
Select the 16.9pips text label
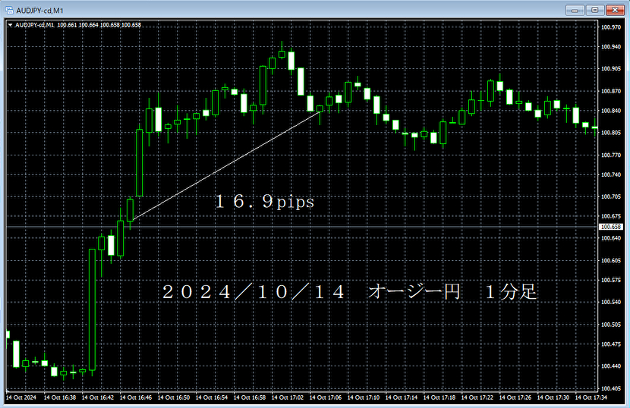[x=264, y=202]
